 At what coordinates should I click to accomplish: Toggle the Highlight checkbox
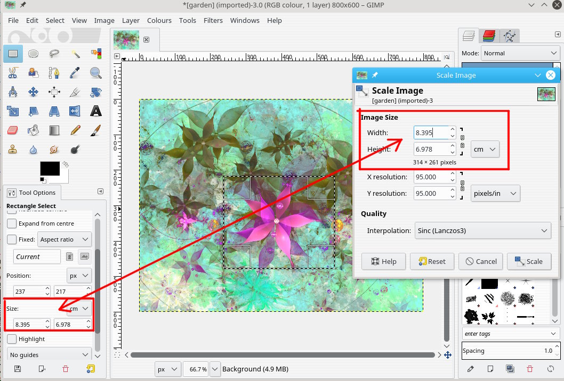tap(12, 339)
